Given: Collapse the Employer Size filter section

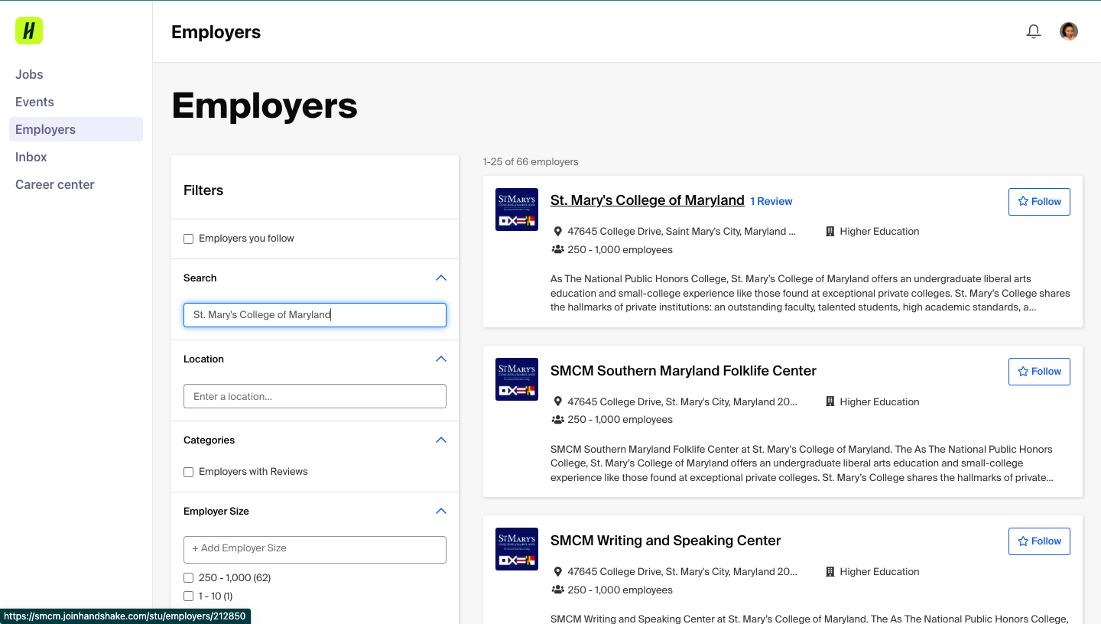Looking at the screenshot, I should coord(441,511).
